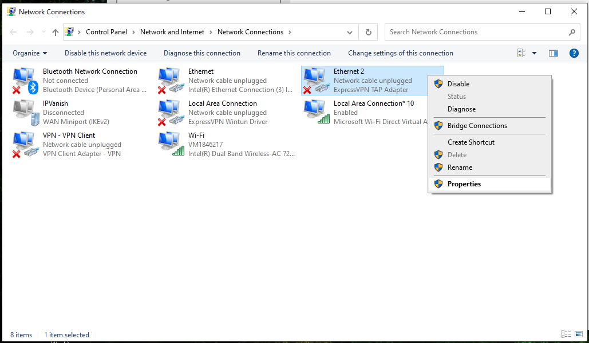Click the "Intel(R) Ethernet Connection (3) I..." text
The width and height of the screenshot is (589, 343).
click(x=240, y=90)
